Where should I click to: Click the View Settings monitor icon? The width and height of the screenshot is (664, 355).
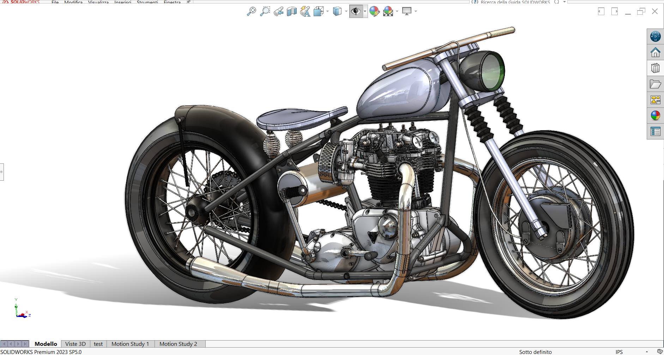tap(407, 11)
